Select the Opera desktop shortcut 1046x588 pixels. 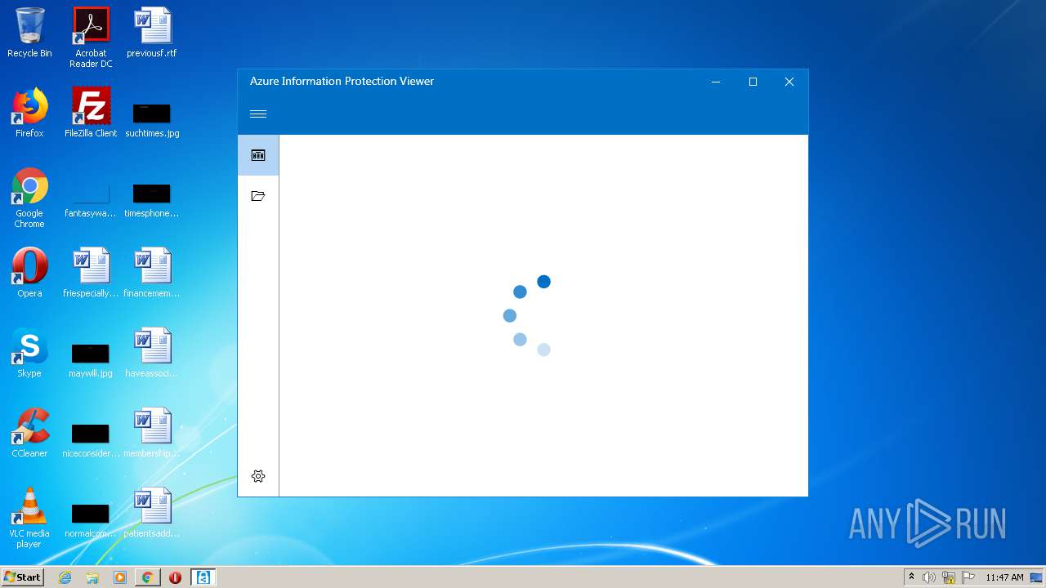29,273
